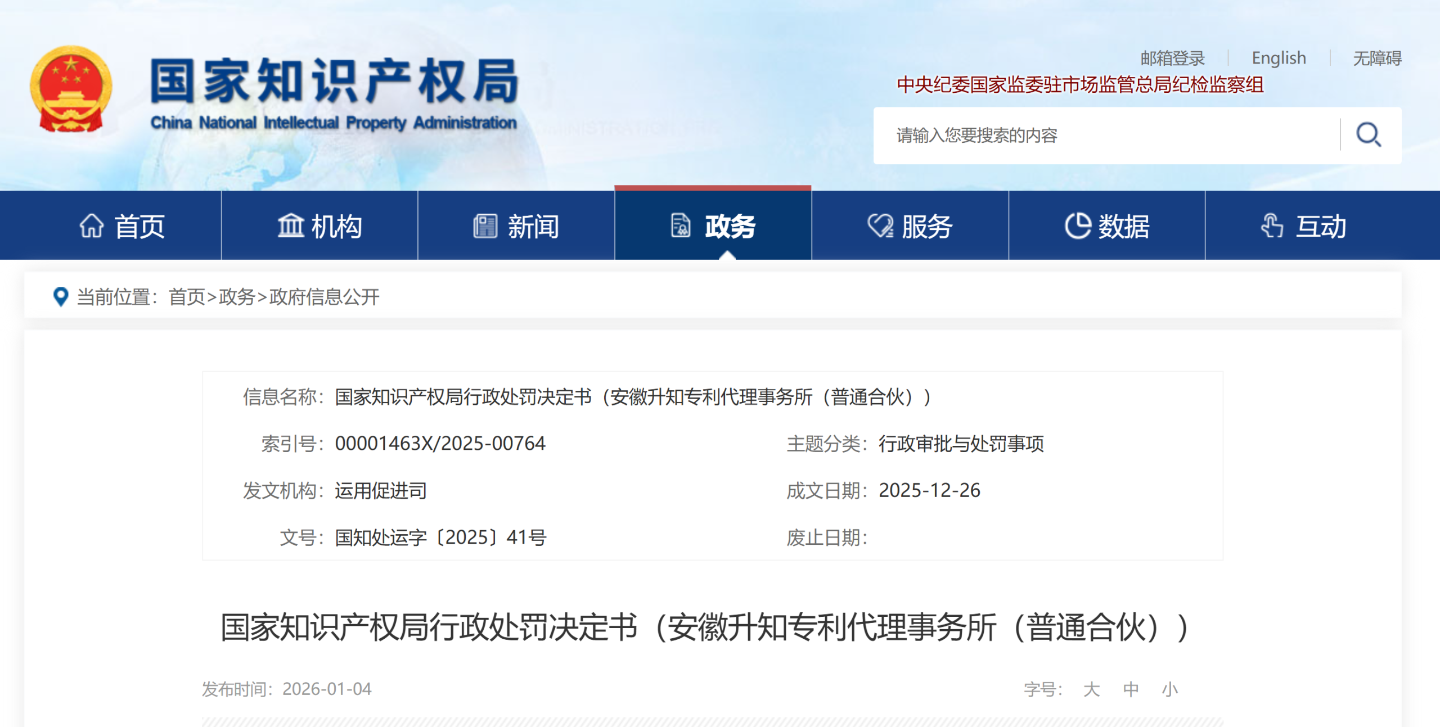The image size is (1440, 727).
Task: Open the 数据 navigation tab
Action: (1106, 225)
